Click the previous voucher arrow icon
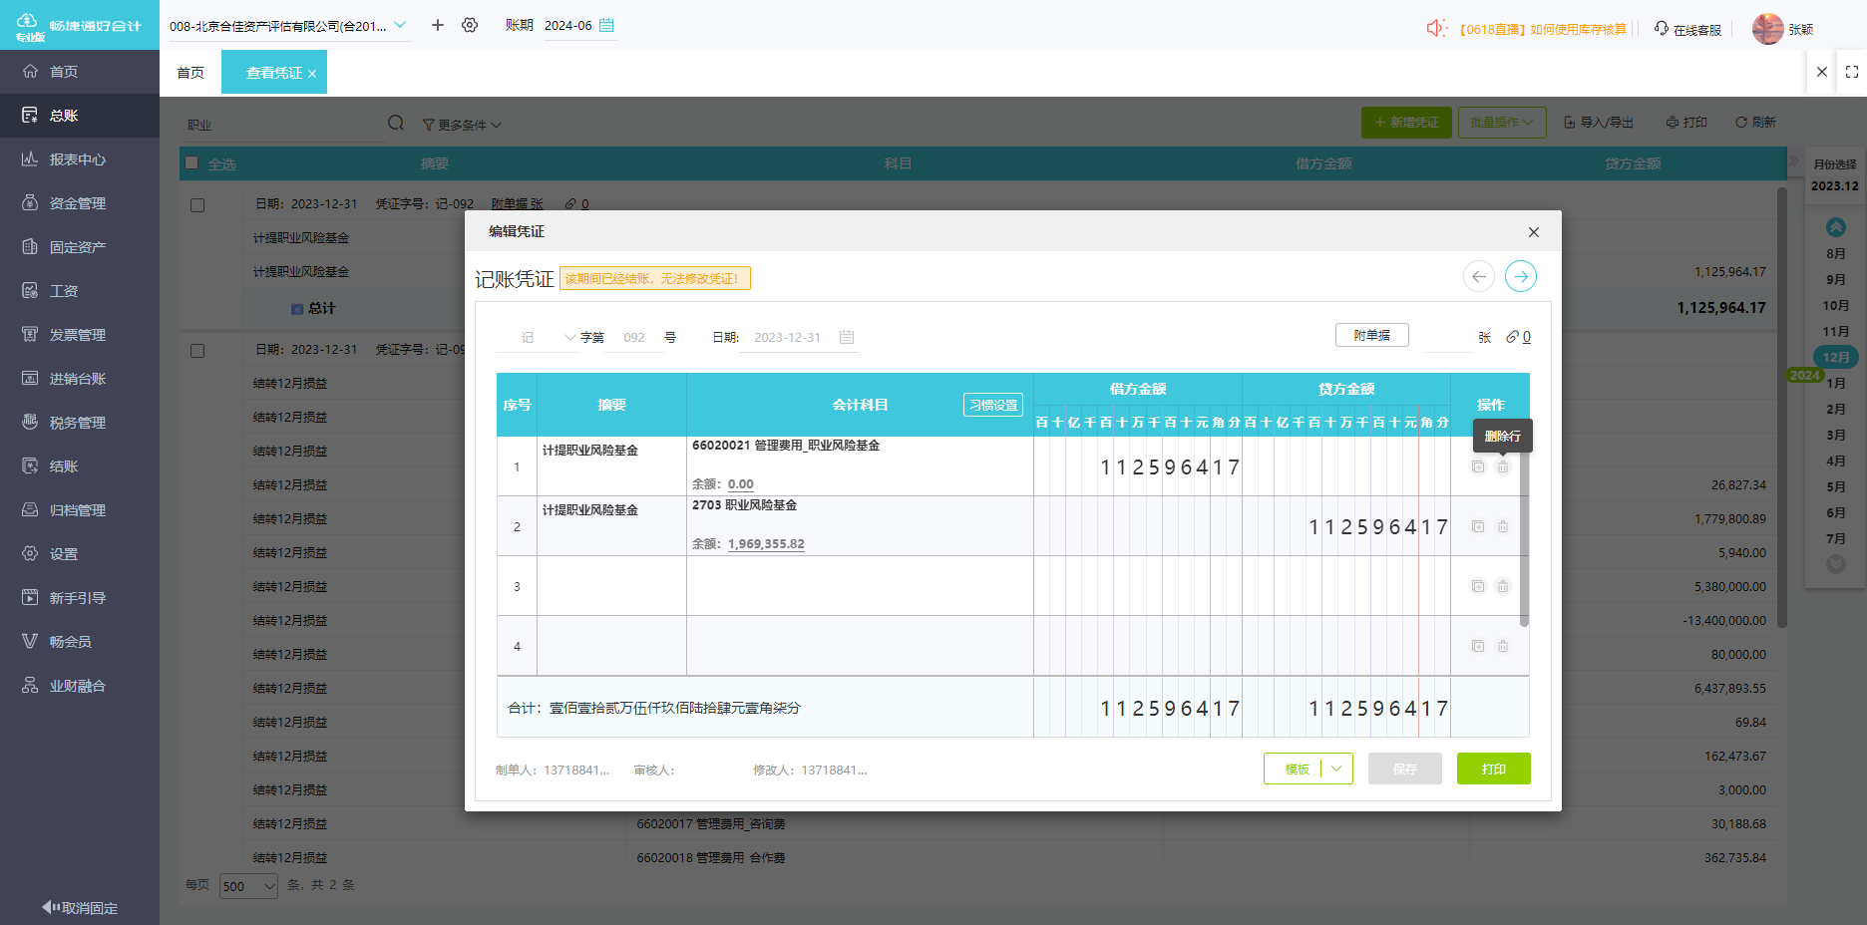 point(1478,276)
